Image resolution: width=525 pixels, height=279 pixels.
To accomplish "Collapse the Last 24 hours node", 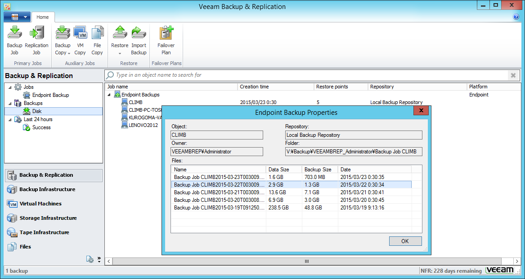I will click(x=10, y=119).
